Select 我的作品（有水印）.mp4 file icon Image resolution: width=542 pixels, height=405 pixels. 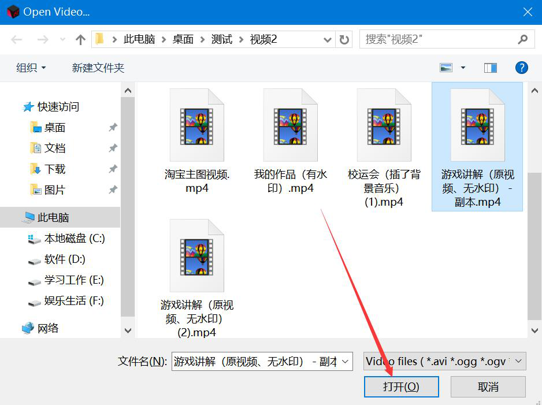pos(290,125)
